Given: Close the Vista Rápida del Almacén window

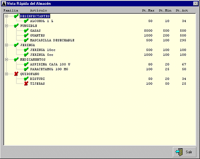Looking at the screenshot, I should pos(196,4).
